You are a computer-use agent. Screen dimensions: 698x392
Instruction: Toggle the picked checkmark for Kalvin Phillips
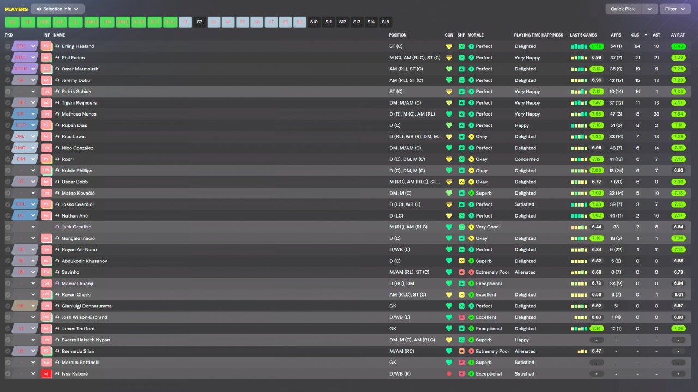point(8,171)
